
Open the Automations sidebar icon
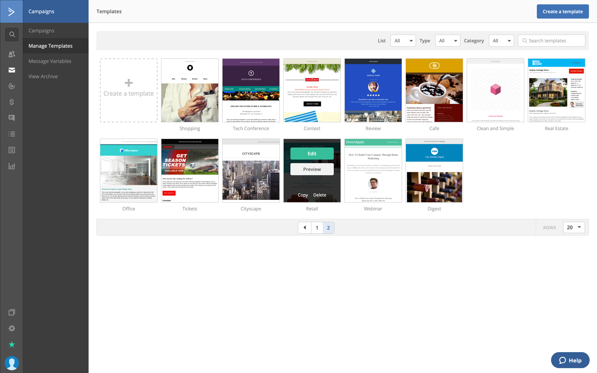pos(12,86)
